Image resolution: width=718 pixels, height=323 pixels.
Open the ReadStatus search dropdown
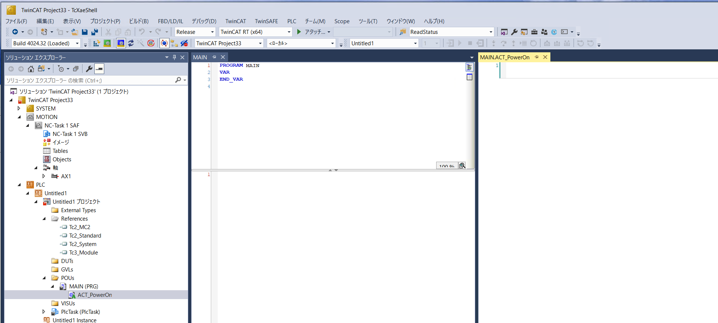point(491,32)
